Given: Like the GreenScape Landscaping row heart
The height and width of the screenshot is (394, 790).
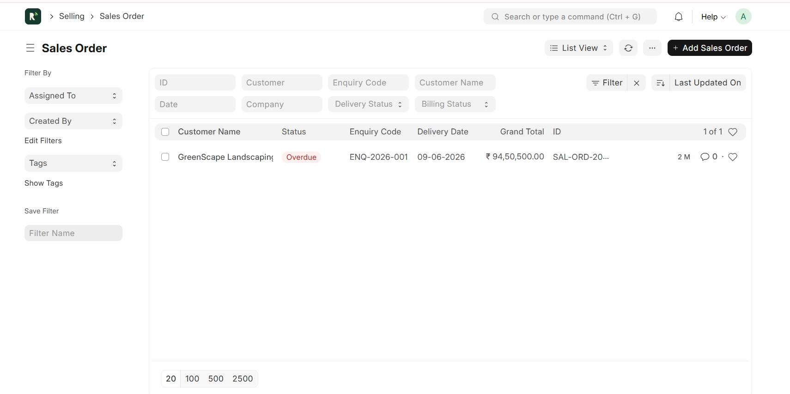Looking at the screenshot, I should [x=733, y=157].
